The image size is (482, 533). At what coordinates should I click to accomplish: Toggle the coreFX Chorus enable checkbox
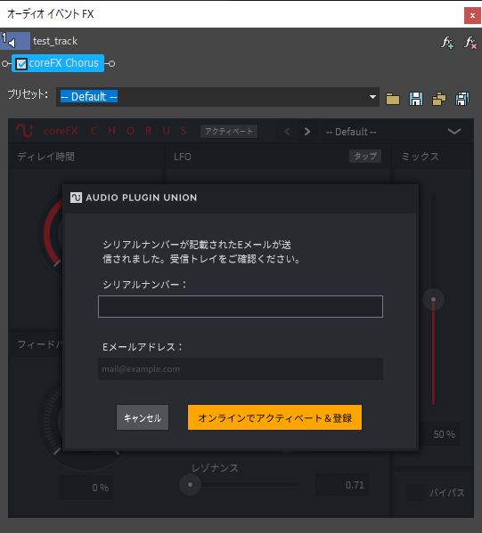pyautogui.click(x=21, y=64)
